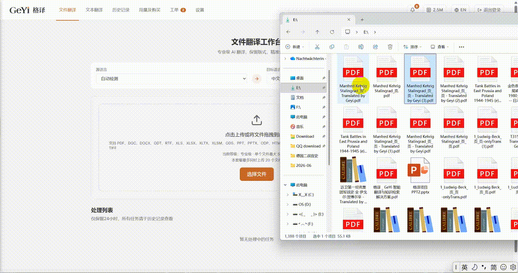Image resolution: width=518 pixels, height=273 pixels.
Task: Click the IME 简 simplified character button
Action: pos(494,267)
